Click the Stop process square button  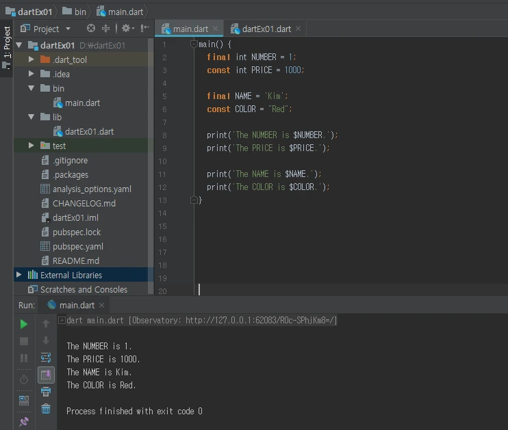coord(24,341)
